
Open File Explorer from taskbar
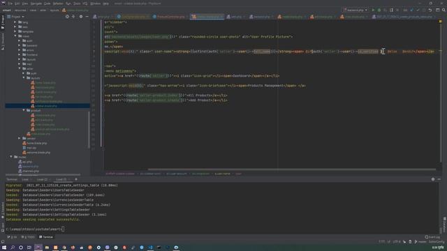coord(47,248)
